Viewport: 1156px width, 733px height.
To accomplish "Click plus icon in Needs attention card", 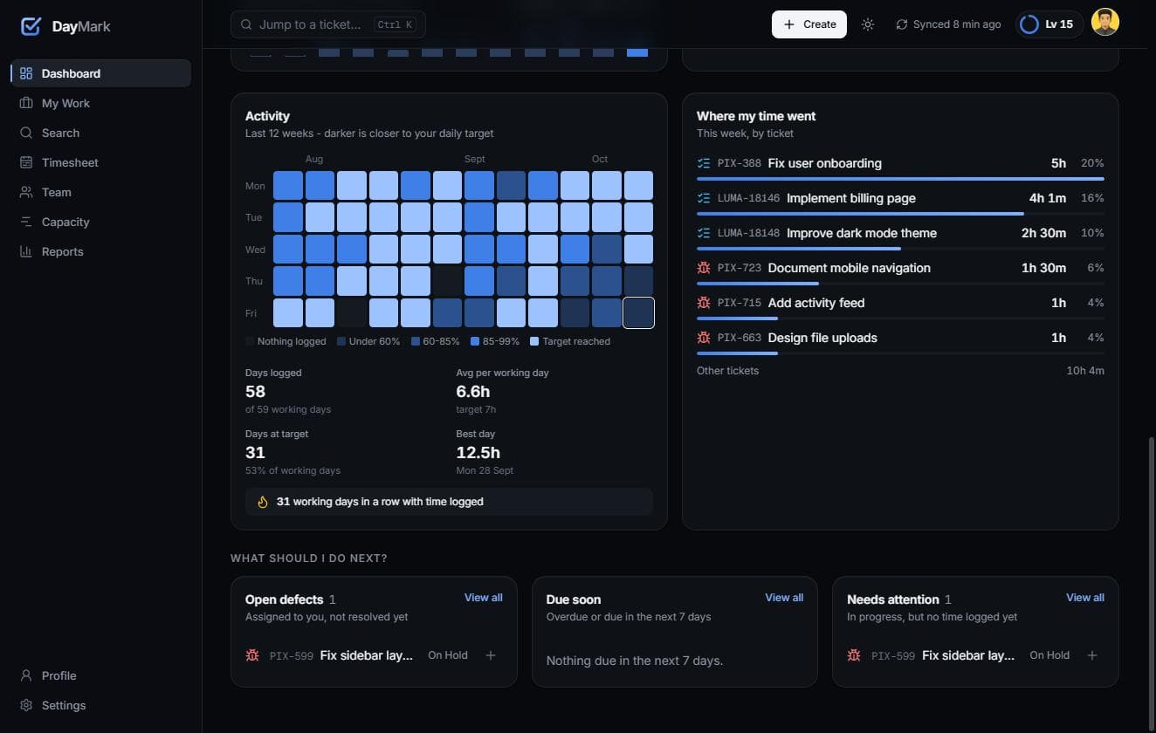I will [x=1092, y=655].
